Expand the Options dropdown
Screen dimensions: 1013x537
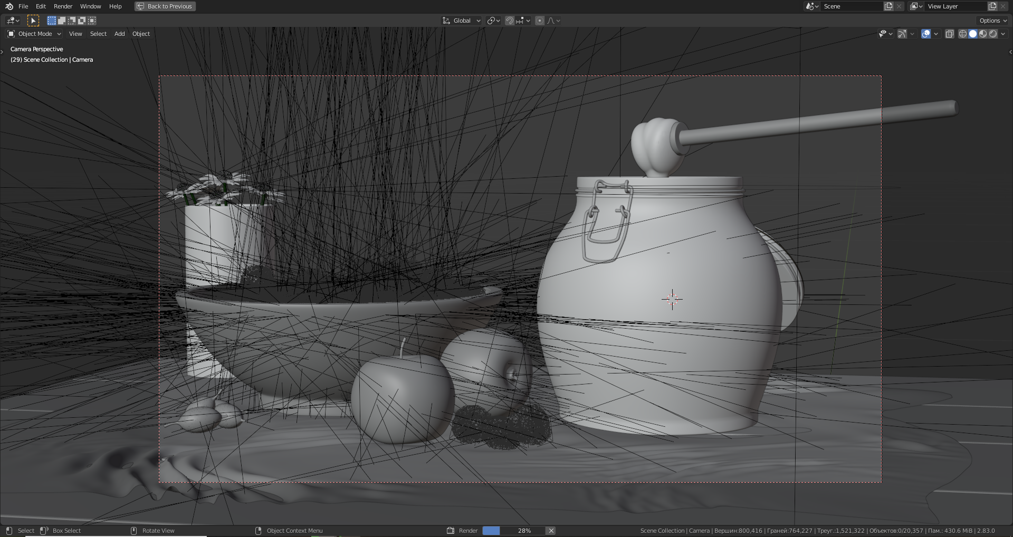[x=993, y=21]
